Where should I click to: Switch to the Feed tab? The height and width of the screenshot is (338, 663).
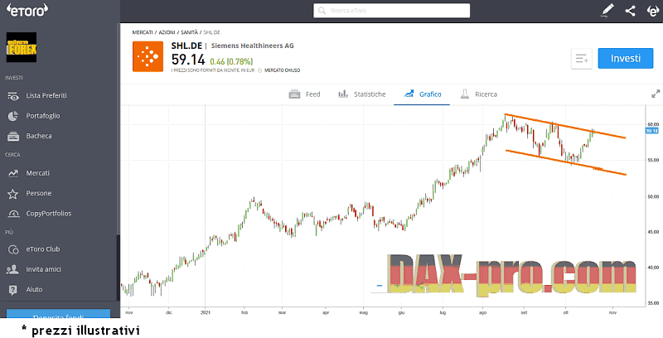(x=304, y=94)
